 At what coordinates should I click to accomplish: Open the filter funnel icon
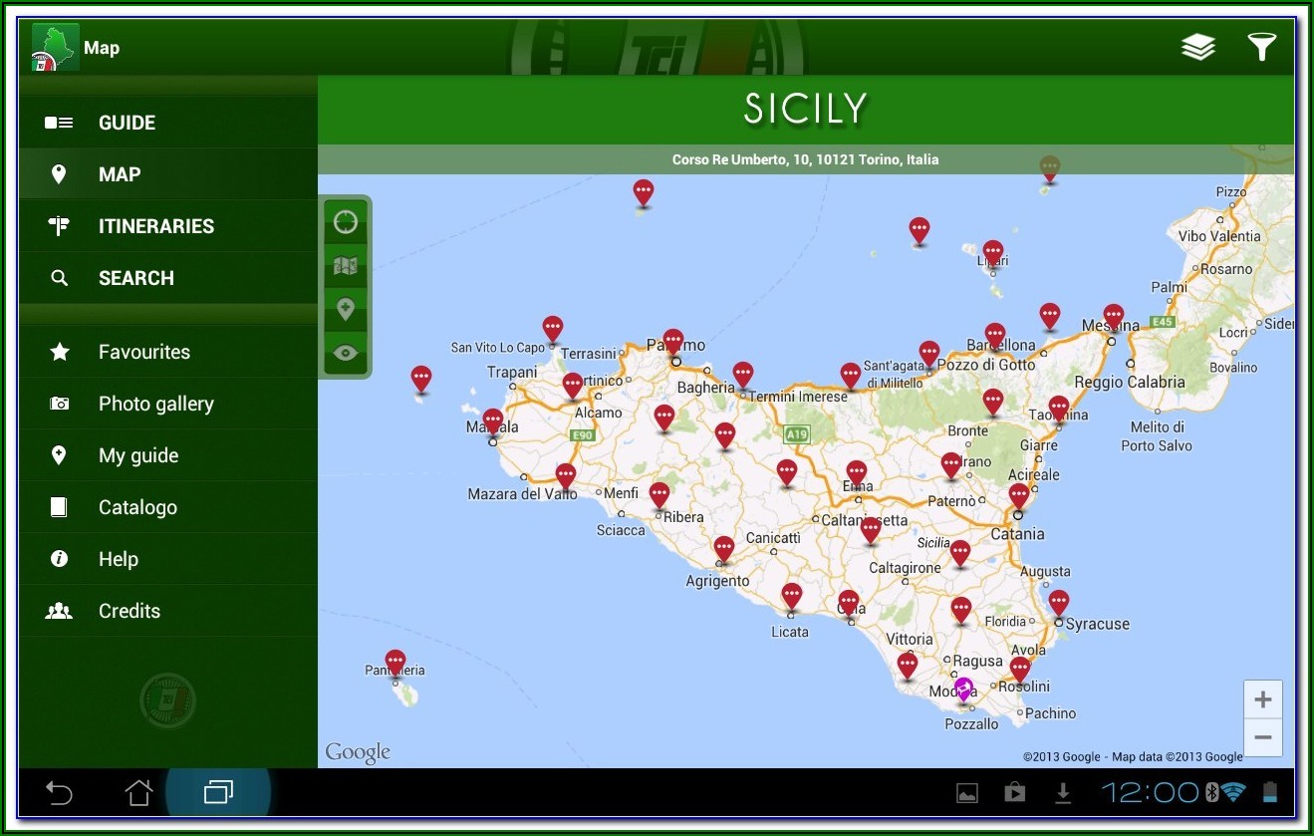(x=1261, y=47)
